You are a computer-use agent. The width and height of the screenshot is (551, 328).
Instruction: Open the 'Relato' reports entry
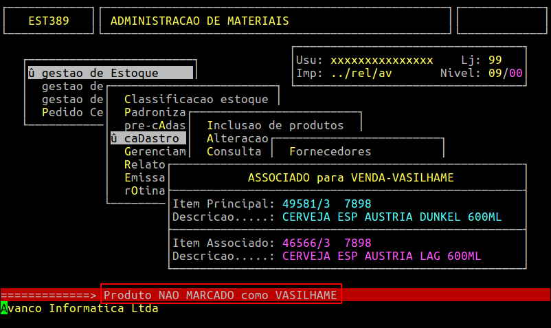(144, 164)
